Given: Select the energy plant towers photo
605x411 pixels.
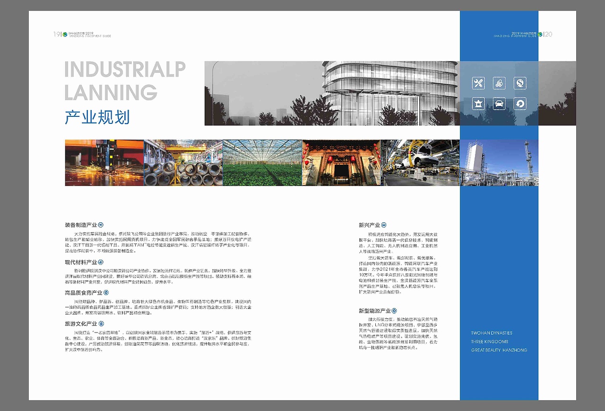Looking at the screenshot, I should 499,163.
